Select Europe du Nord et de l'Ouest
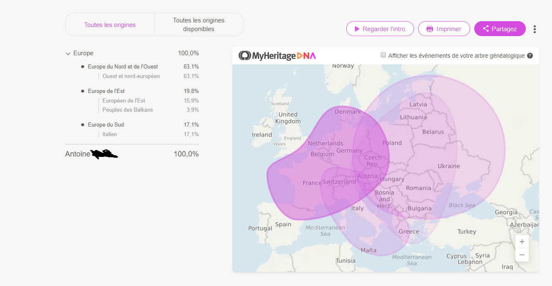Viewport: 552px width, 286px height. coord(123,66)
